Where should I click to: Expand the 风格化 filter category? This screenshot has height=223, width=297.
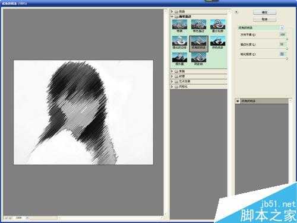pyautogui.click(x=172, y=87)
